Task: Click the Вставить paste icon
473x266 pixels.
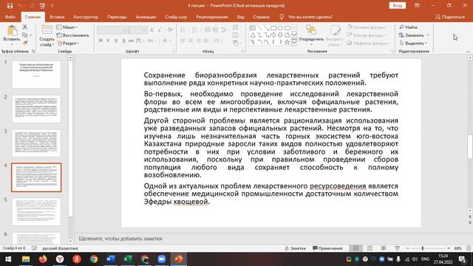Action: [x=12, y=31]
